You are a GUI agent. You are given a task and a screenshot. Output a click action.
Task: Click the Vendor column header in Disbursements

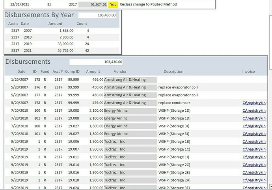pos(120,72)
